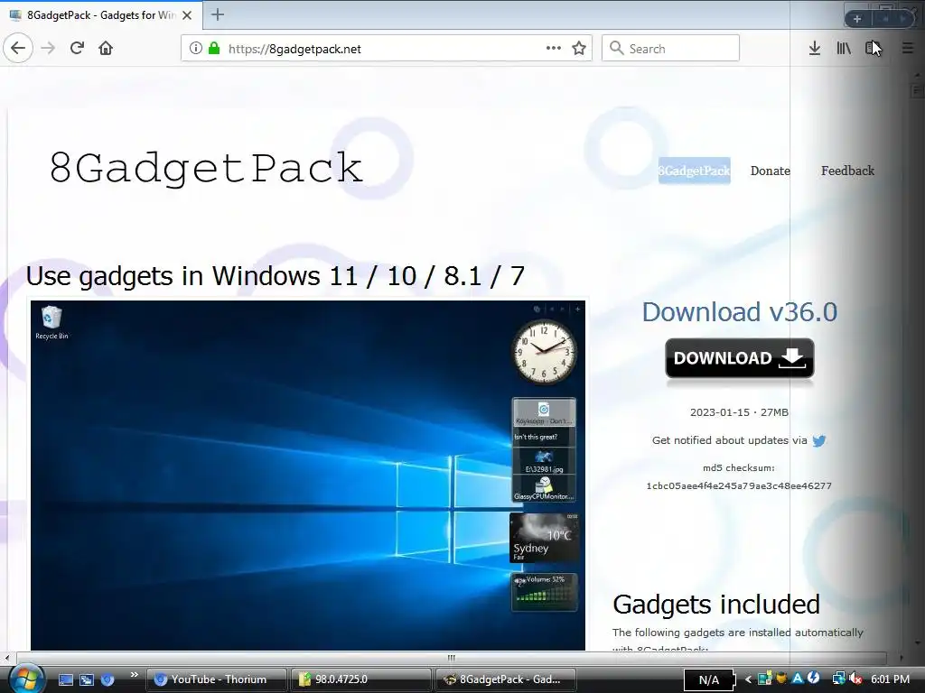Open the highlighted 8GadgetPack nav item
Viewport: 925px width, 693px height.
click(x=695, y=171)
